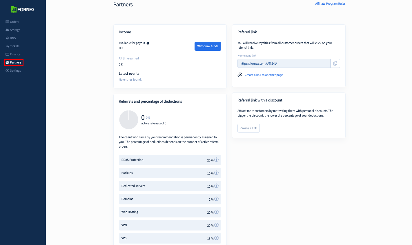The width and height of the screenshot is (412, 245).
Task: Click "Referral link with a discount" heading
Action: [x=260, y=100]
